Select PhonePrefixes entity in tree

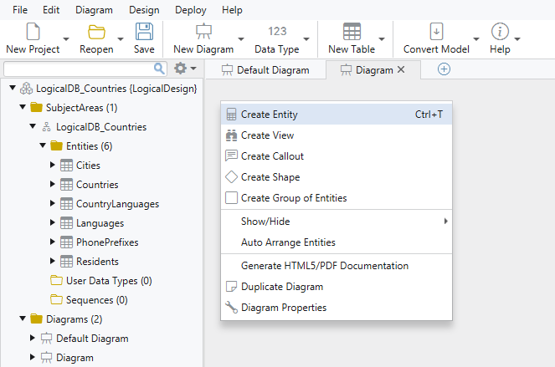click(107, 242)
